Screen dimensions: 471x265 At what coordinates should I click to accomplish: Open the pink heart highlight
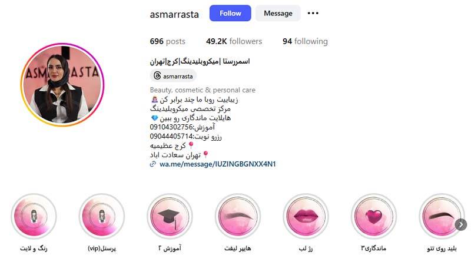click(374, 216)
